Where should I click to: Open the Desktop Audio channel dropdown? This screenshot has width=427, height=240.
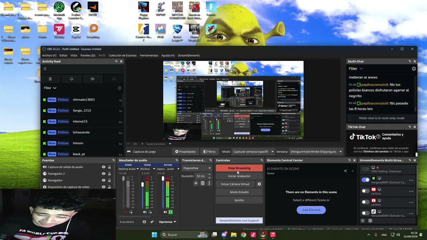pyautogui.click(x=128, y=169)
